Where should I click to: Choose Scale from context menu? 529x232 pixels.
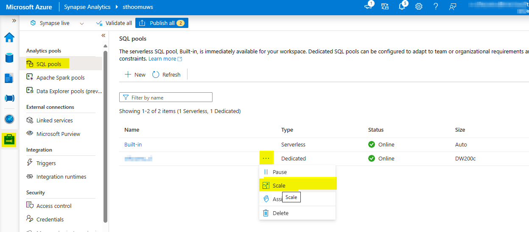(297, 185)
